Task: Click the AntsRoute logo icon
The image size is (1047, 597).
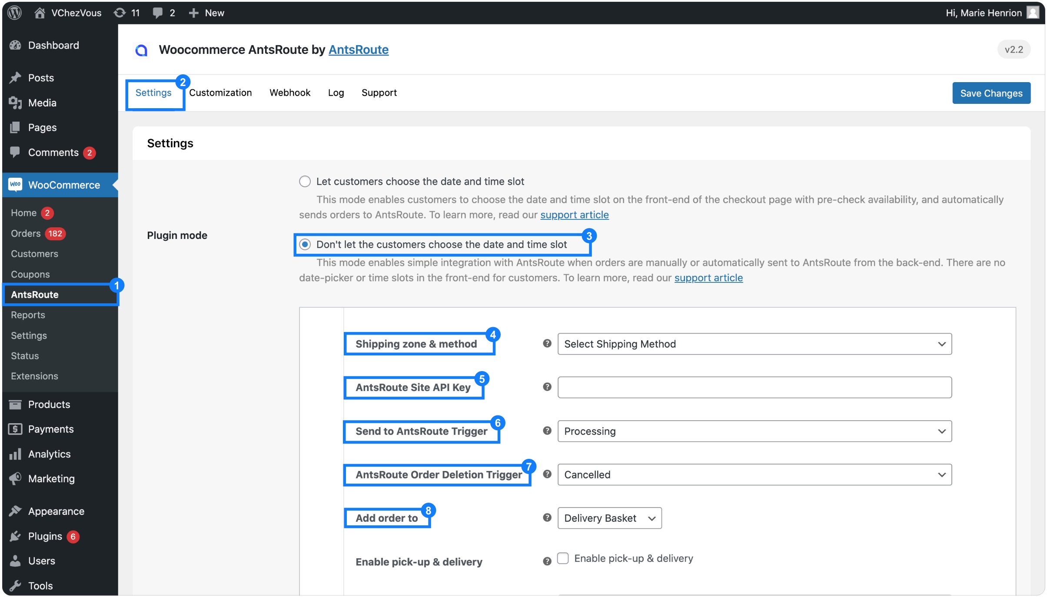Action: (141, 50)
